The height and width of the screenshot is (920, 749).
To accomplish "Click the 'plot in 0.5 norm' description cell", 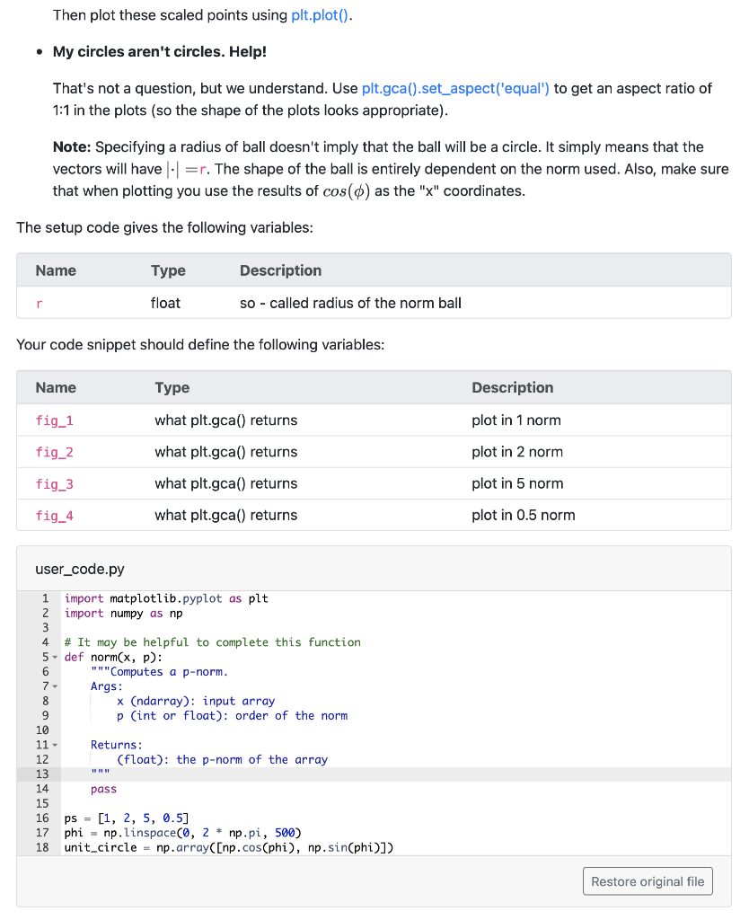I will (524, 515).
